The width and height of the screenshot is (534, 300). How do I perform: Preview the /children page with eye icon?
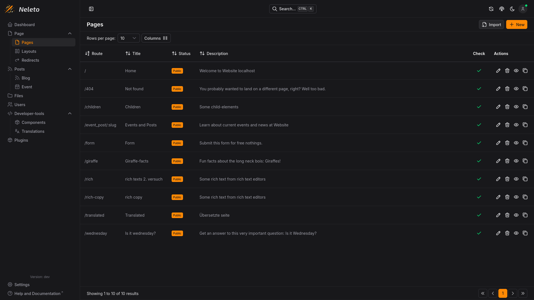click(516, 107)
